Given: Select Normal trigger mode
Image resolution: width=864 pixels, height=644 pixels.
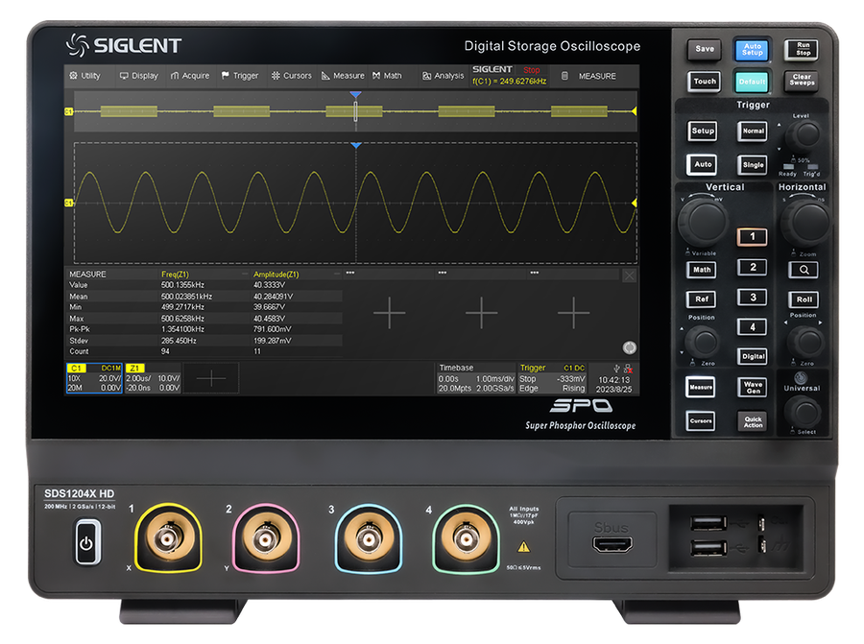Looking at the screenshot, I should tap(753, 131).
